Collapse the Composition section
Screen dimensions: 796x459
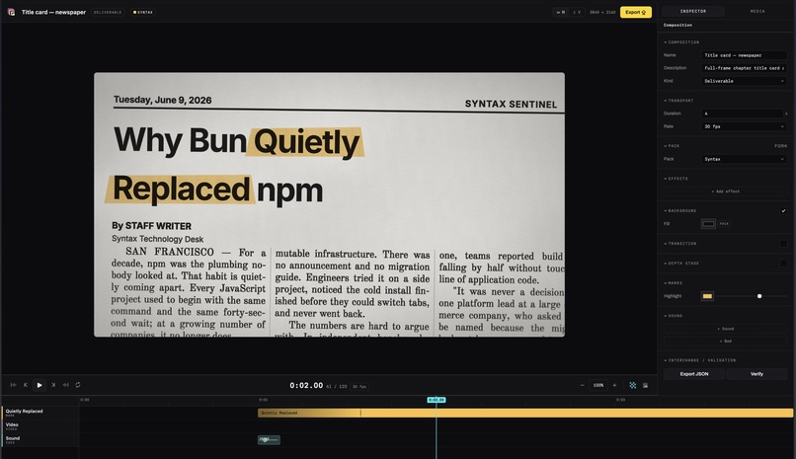[681, 42]
